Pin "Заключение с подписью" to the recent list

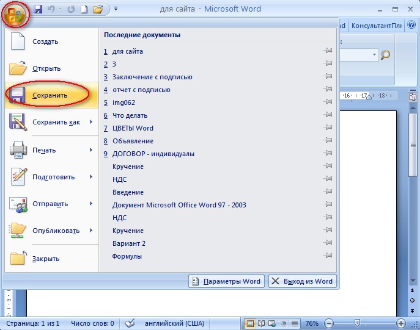tap(327, 77)
